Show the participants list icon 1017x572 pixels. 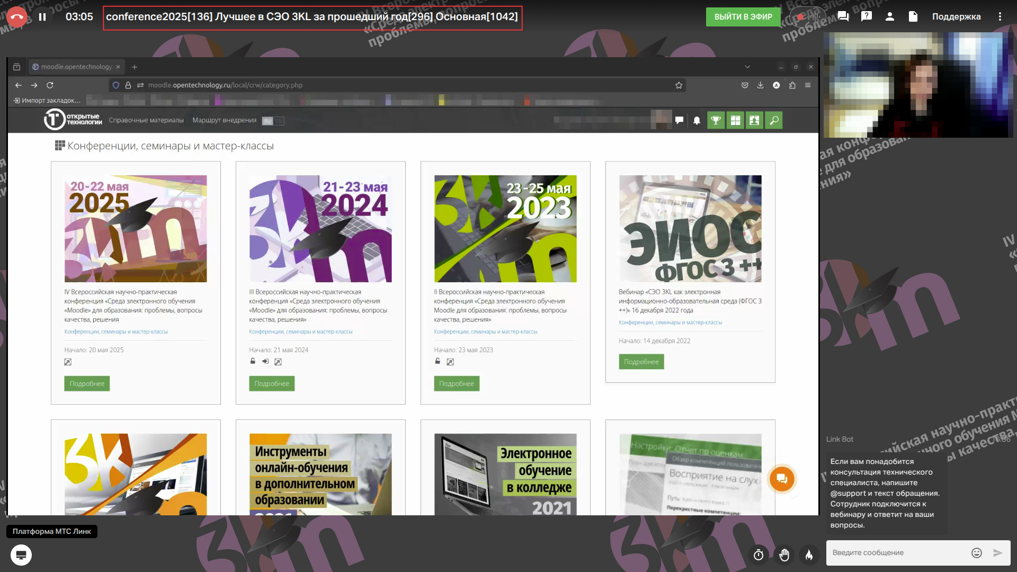pyautogui.click(x=890, y=16)
